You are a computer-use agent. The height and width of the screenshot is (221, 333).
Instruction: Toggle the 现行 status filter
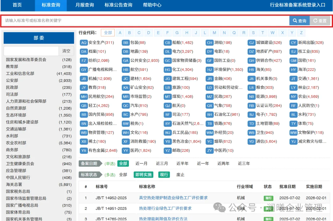(x=164, y=175)
